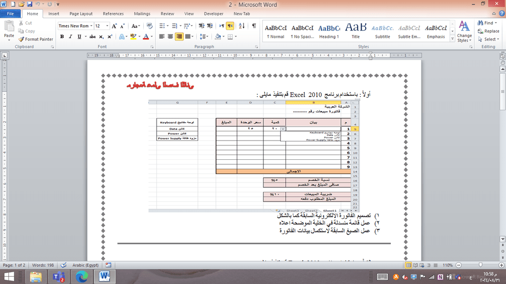Click the Words: 198 count in status bar
Image resolution: width=506 pixels, height=284 pixels.
[x=43, y=265]
